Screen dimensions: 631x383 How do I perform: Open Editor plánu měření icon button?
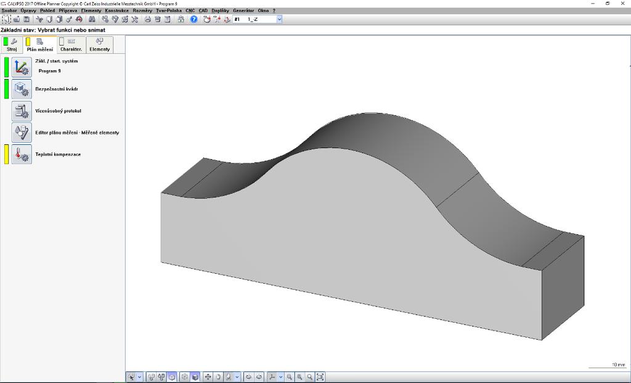[22, 133]
